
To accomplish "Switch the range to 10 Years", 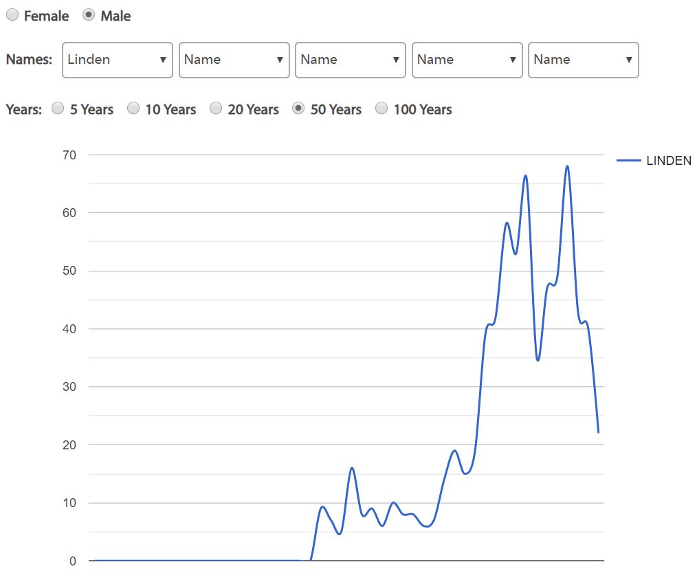I will tap(133, 109).
